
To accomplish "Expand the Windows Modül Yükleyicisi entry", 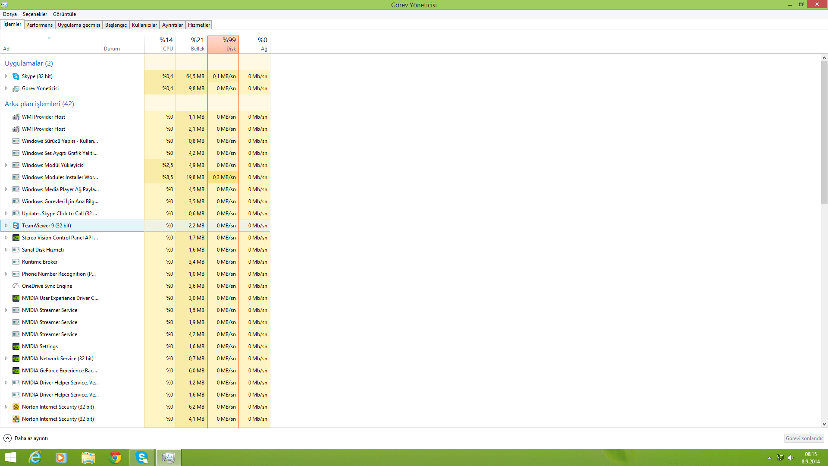I will point(6,165).
